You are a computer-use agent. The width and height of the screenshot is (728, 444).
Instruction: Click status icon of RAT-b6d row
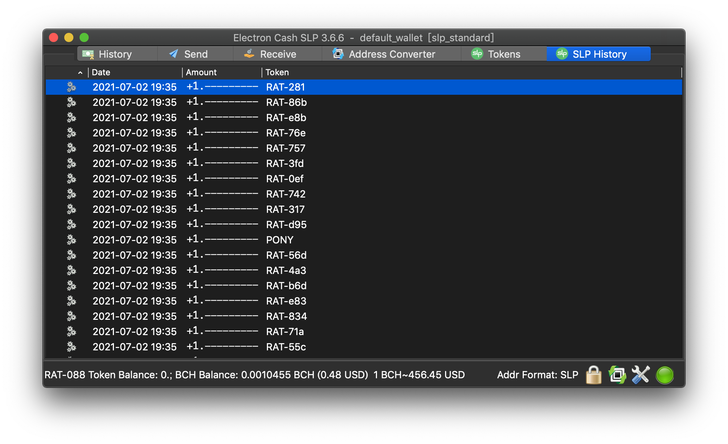coord(71,286)
